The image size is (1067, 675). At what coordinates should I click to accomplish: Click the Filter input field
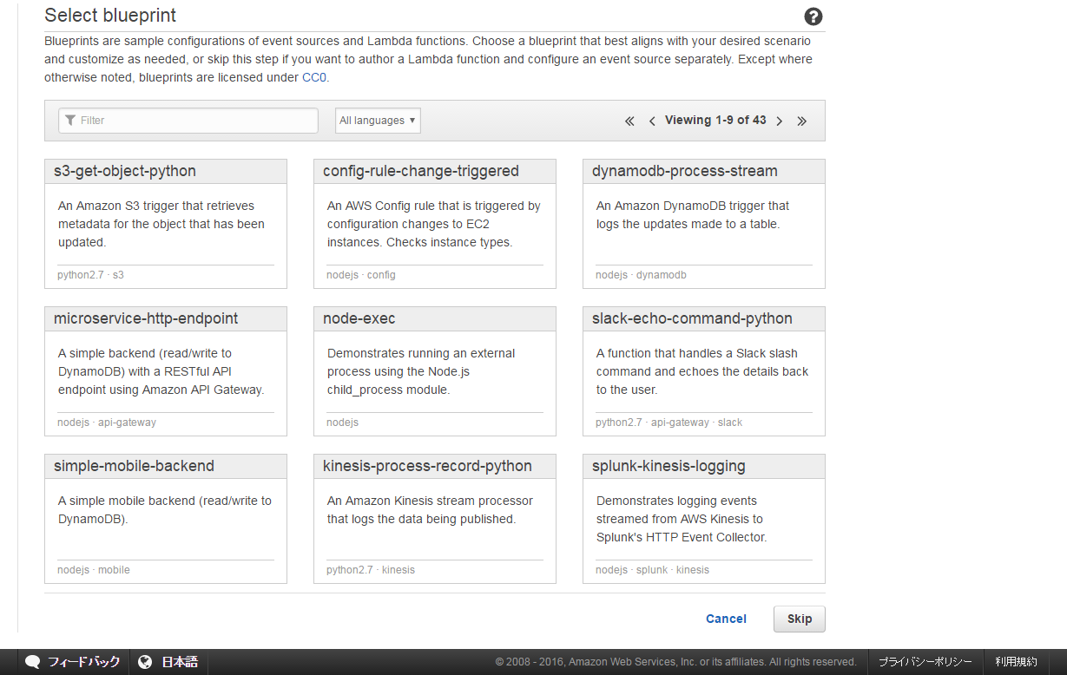(188, 121)
